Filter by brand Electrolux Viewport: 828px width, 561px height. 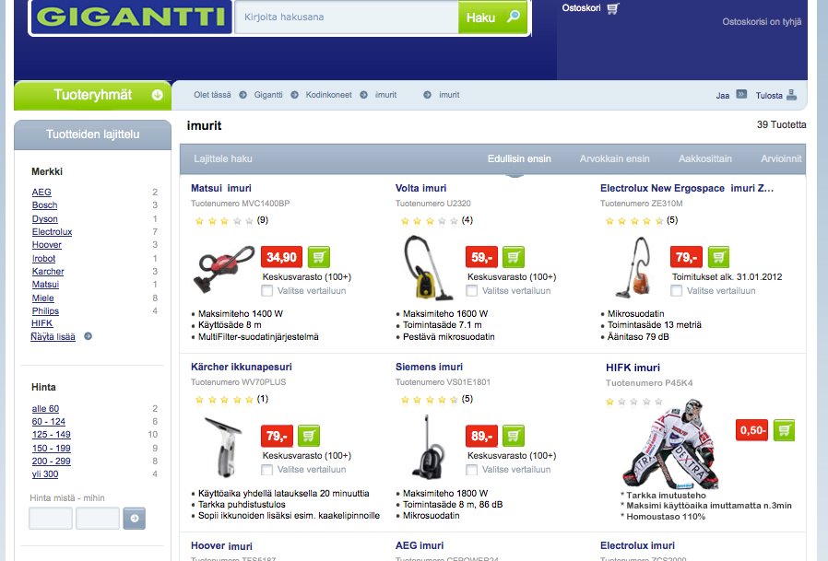(x=52, y=232)
